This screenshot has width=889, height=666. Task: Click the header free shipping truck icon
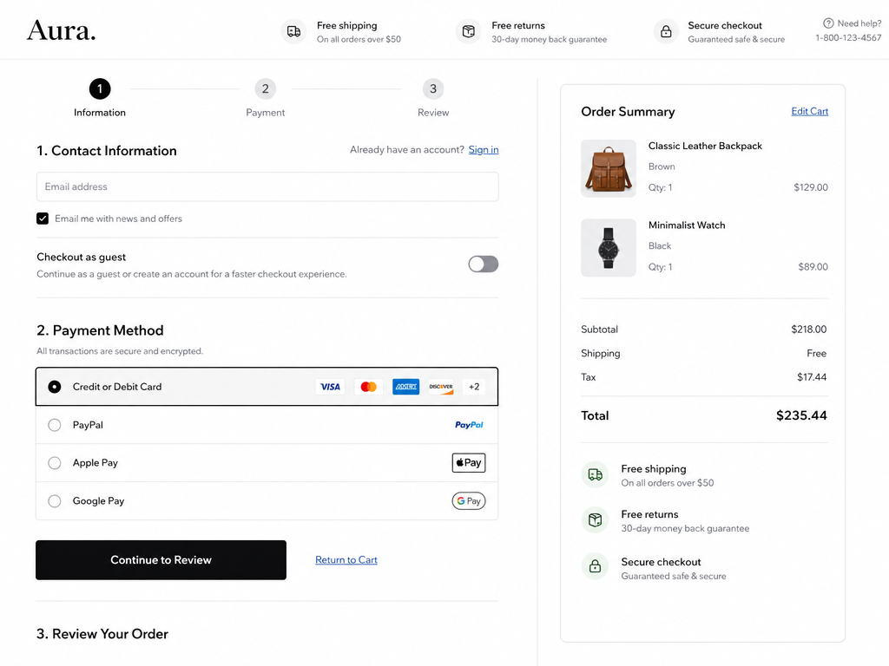(x=293, y=32)
